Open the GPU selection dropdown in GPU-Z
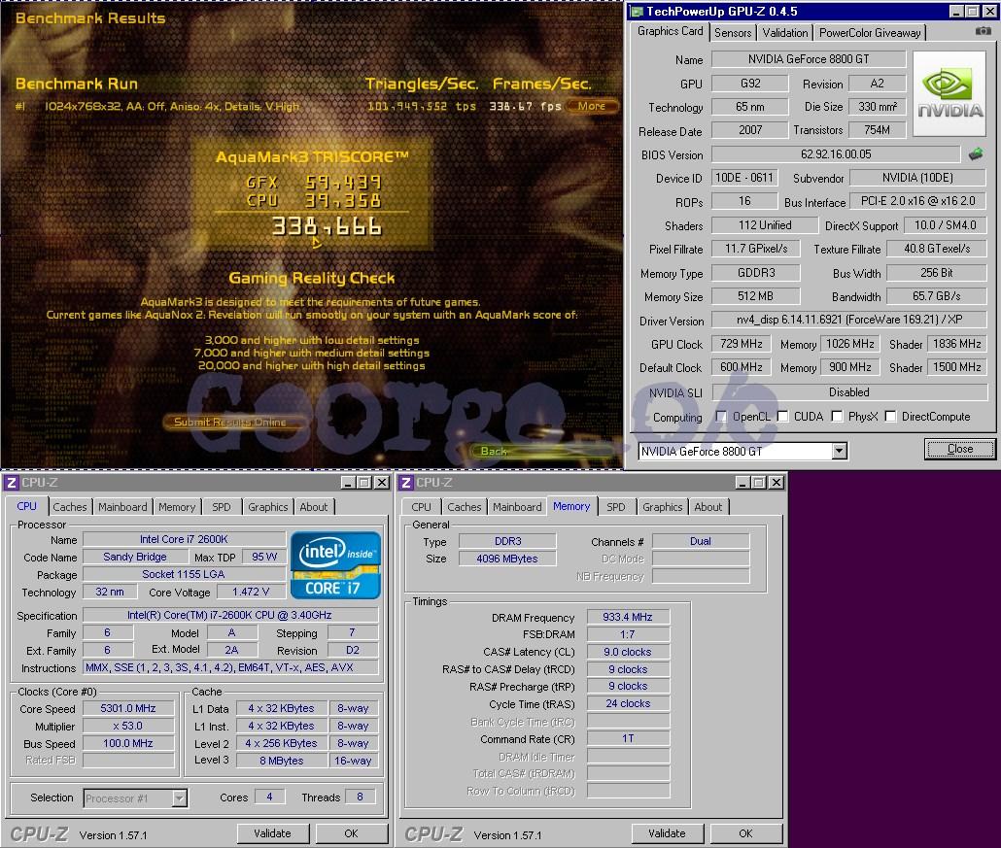1001x848 pixels. 839,451
